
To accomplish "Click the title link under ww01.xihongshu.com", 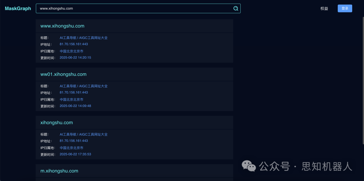I will pyautogui.click(x=84, y=86).
